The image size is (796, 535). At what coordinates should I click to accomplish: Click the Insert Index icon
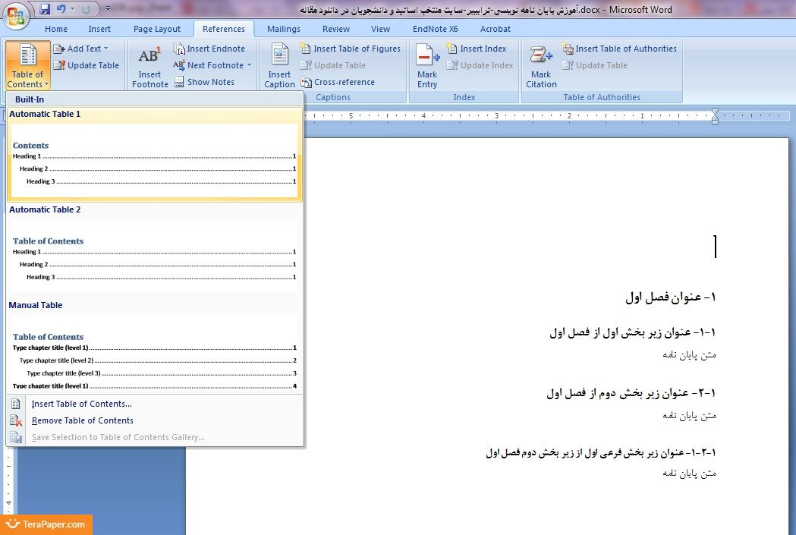point(452,49)
